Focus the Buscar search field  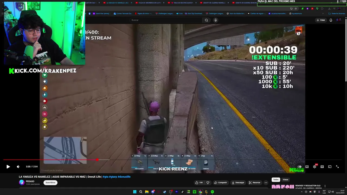[166, 20]
